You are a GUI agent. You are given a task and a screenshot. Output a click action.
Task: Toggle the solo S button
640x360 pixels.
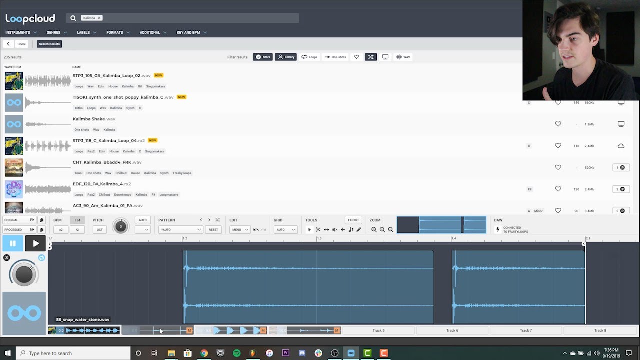tap(7, 258)
